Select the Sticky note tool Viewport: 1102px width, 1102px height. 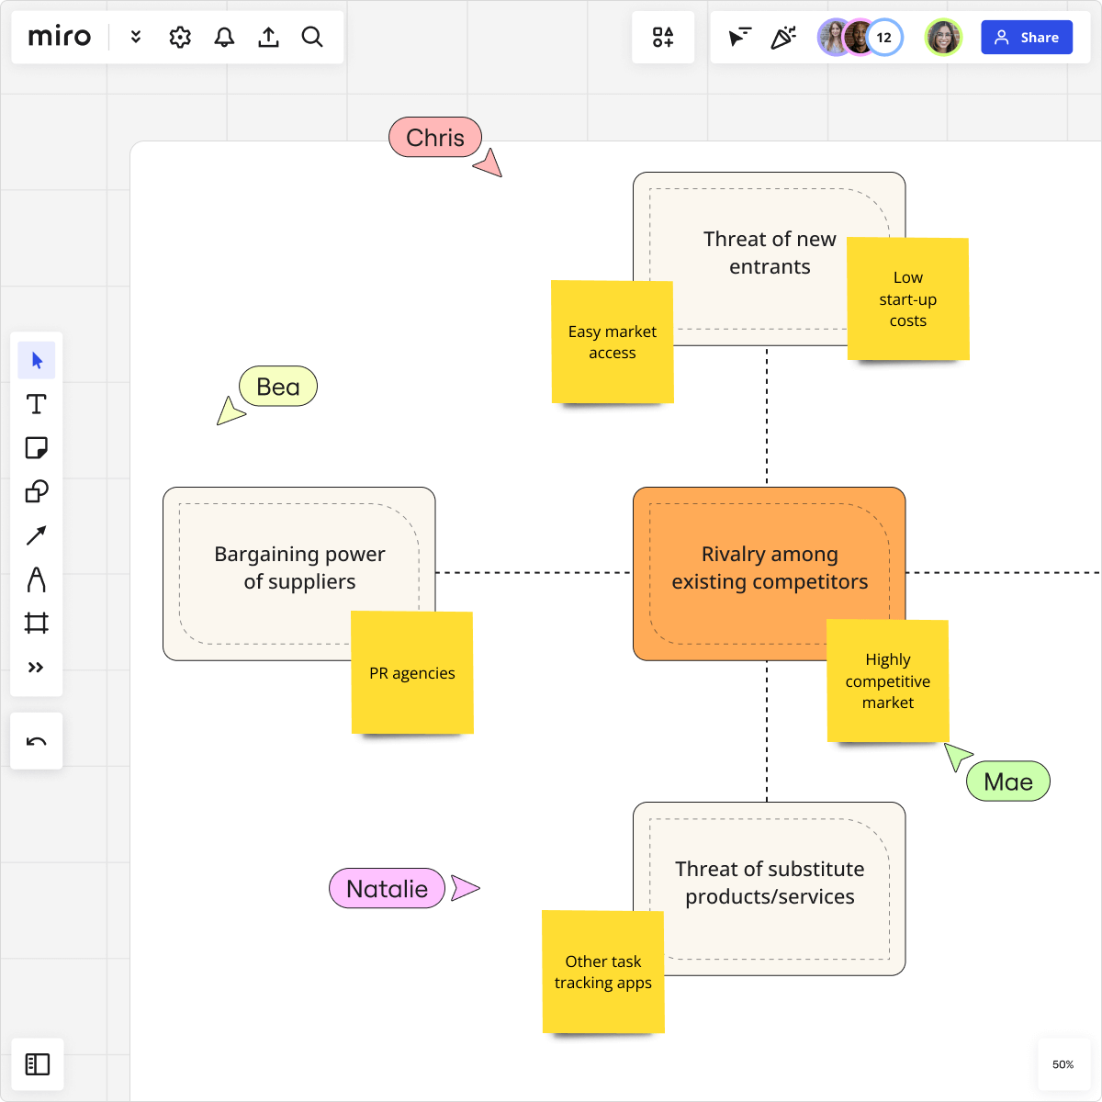[x=37, y=448]
